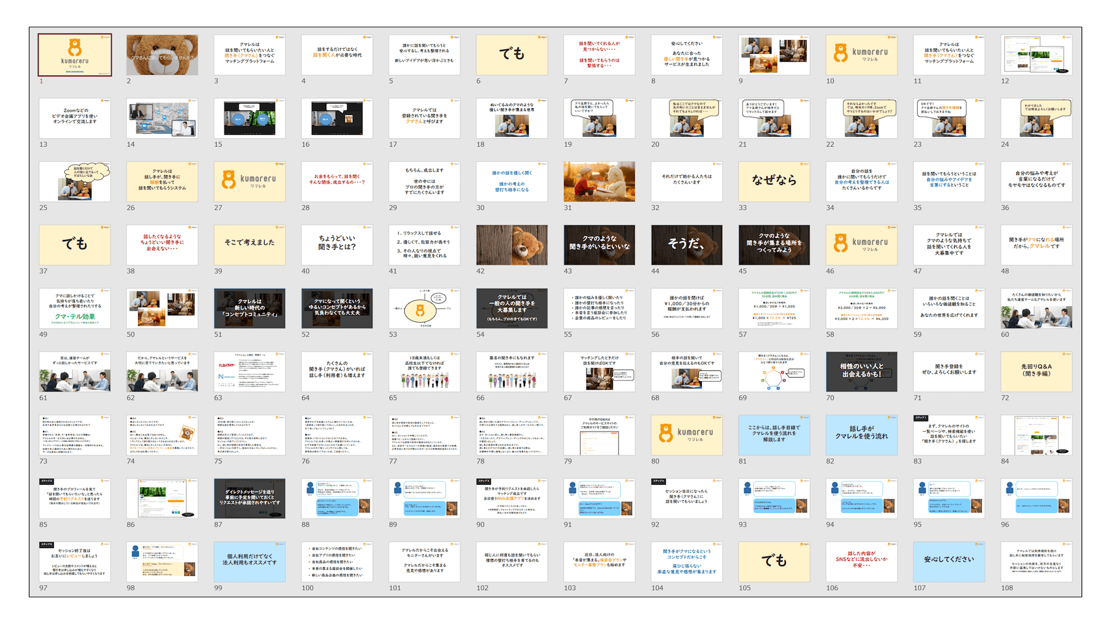Select slide 41 numbered list thumbnail
Image resolution: width=1111 pixels, height=624 pixels.
pyautogui.click(x=425, y=245)
